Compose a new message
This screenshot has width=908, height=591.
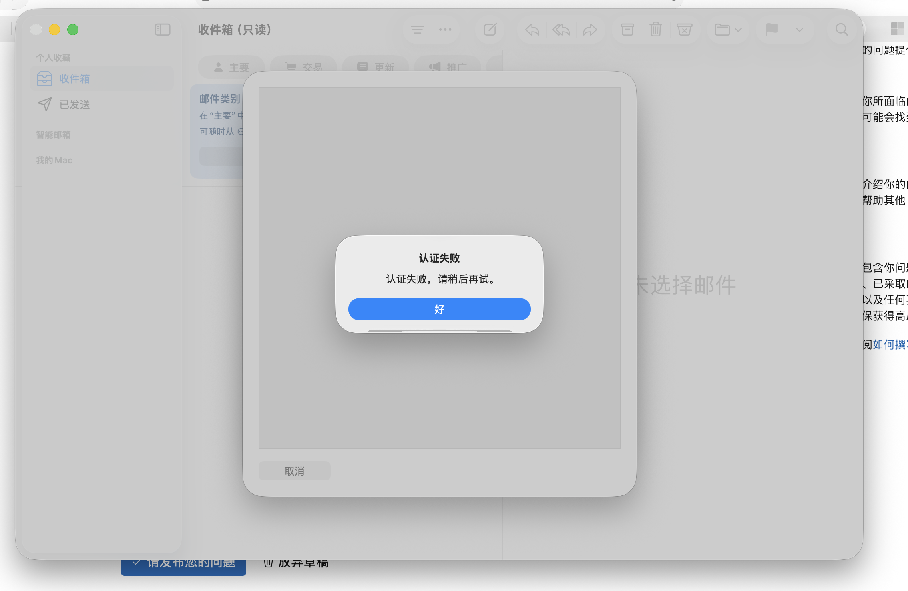tap(490, 30)
